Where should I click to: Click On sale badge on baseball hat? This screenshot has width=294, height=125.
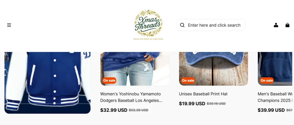tap(188, 80)
